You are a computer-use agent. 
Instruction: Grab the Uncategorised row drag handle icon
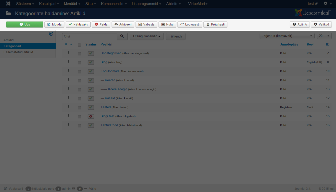coord(69,53)
